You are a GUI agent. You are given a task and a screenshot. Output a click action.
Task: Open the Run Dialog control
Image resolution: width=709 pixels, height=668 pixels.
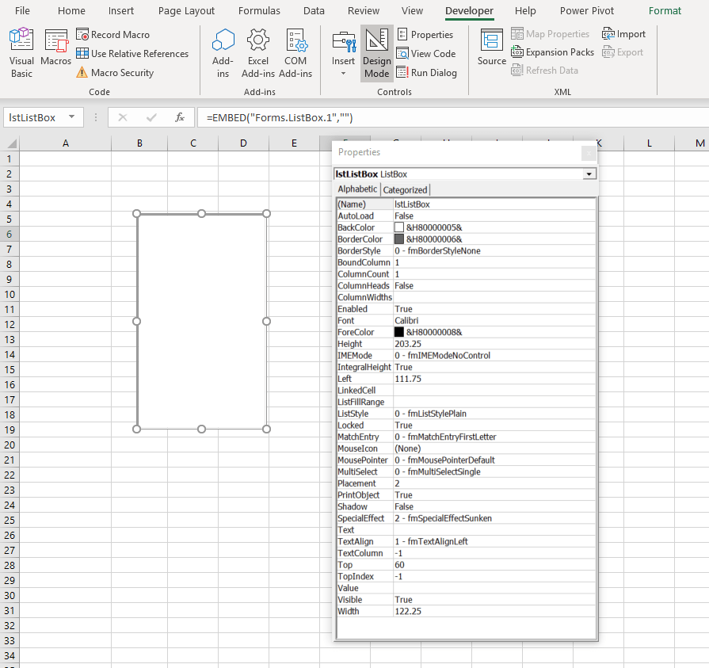(x=435, y=72)
